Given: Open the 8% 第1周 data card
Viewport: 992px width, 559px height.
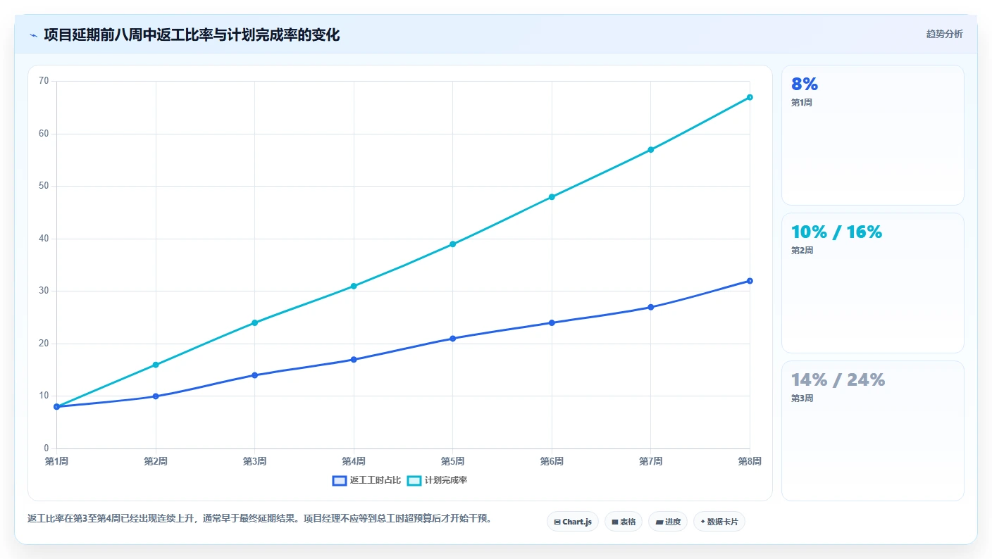Looking at the screenshot, I should click(872, 135).
